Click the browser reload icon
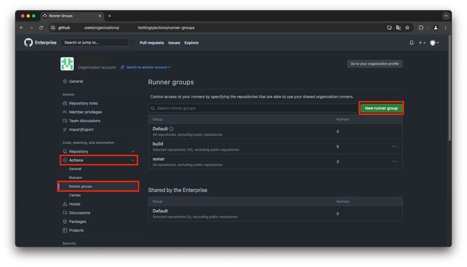 41,27
